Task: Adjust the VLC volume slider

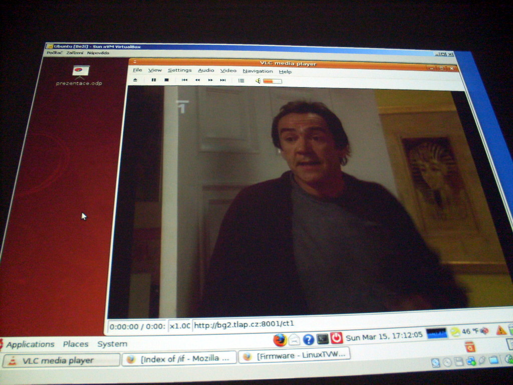Action: click(x=272, y=81)
